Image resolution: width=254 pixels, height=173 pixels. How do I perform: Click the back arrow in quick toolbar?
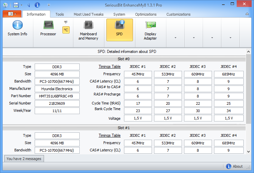[x=29, y=5]
